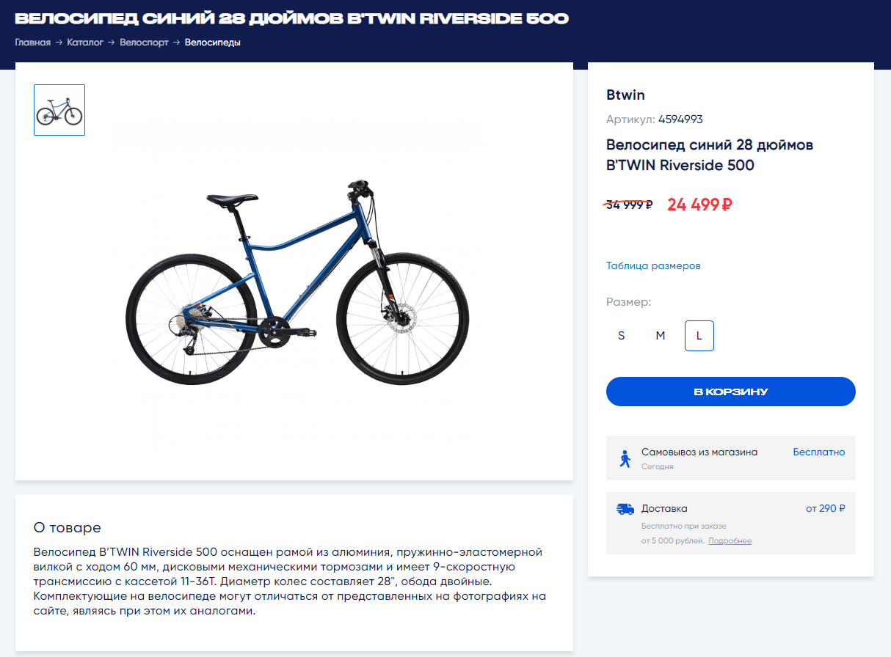The image size is (891, 657).
Task: Add the bike to cart with В корзину
Action: tap(730, 392)
